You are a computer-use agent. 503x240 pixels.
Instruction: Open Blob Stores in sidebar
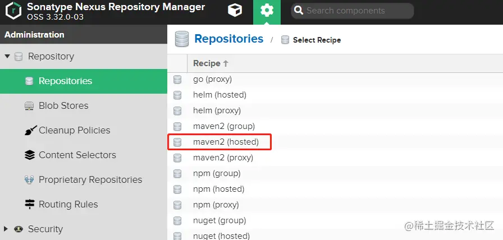point(63,106)
